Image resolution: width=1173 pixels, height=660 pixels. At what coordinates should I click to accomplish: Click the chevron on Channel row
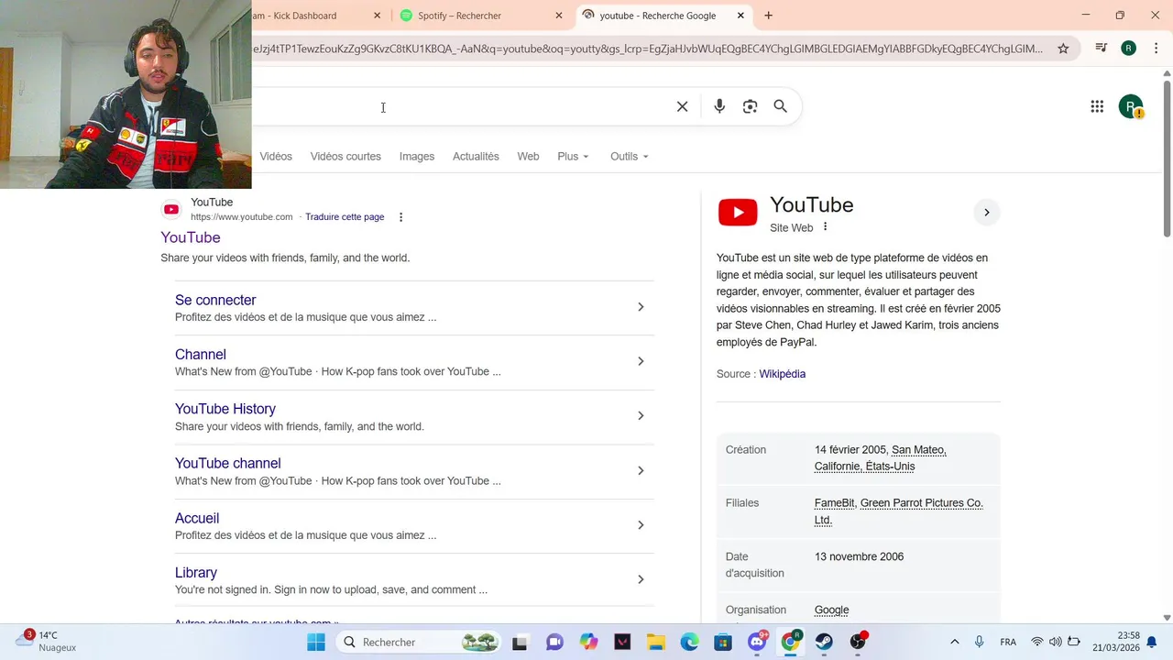point(641,361)
